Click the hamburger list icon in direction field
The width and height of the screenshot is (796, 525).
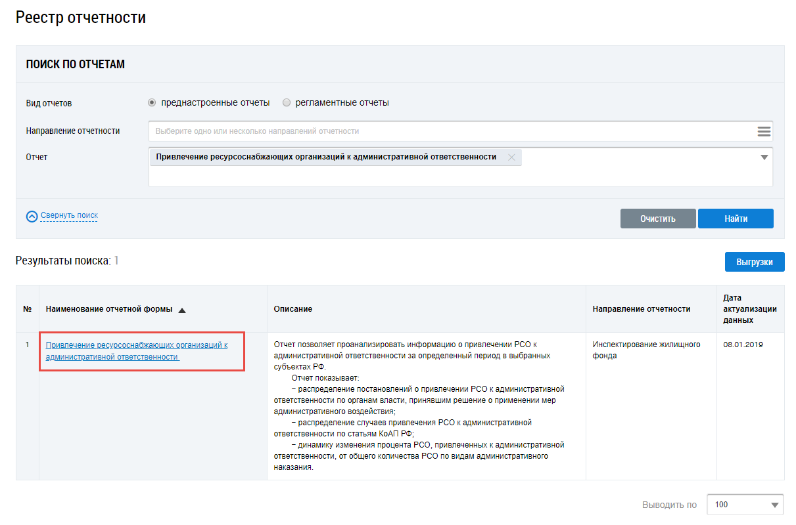(x=763, y=131)
